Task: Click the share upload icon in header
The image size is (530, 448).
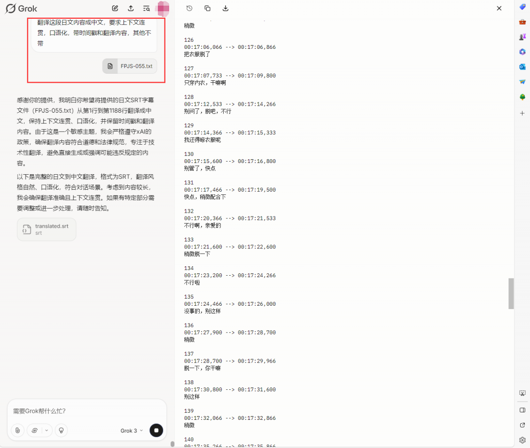Action: click(131, 8)
